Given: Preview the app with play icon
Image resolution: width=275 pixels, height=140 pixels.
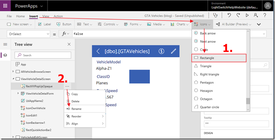Looking at the screenshot, I should pos(247,15).
